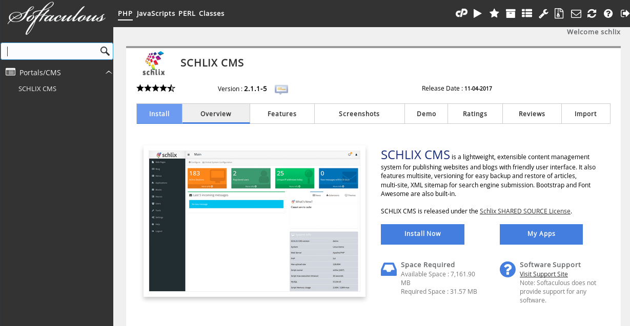This screenshot has width=630, height=326.
Task: Click the 'Available Space : 7,161.90' text
Action: 438,274
